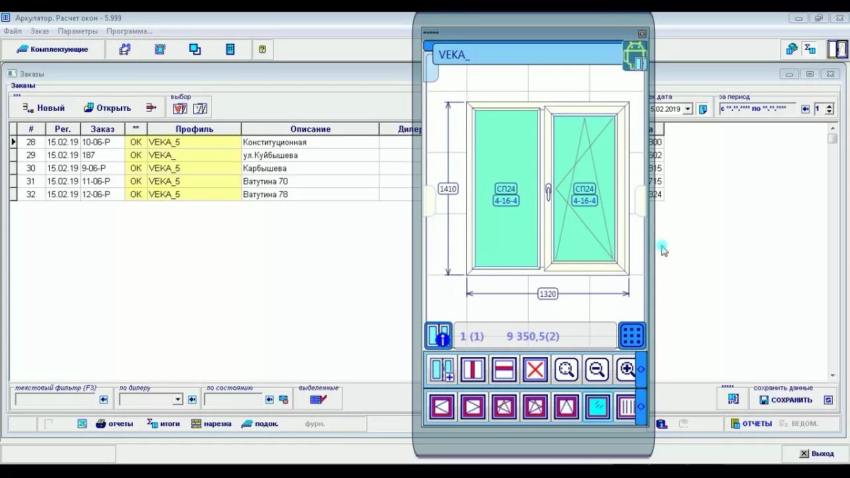
Task: Select the tilt-only sash opening type
Action: pos(566,406)
